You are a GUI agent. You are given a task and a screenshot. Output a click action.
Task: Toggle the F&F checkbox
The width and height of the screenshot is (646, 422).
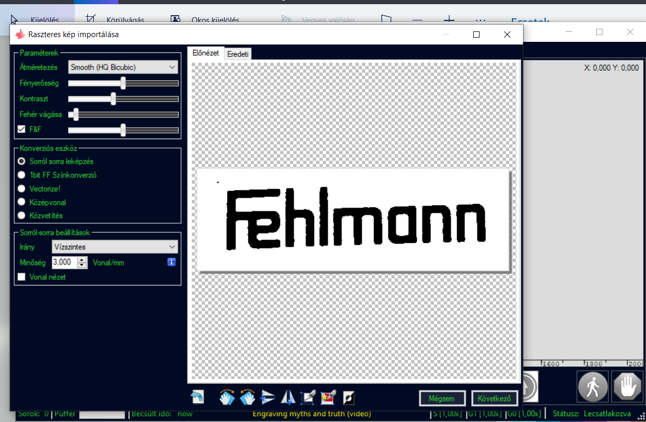click(21, 129)
